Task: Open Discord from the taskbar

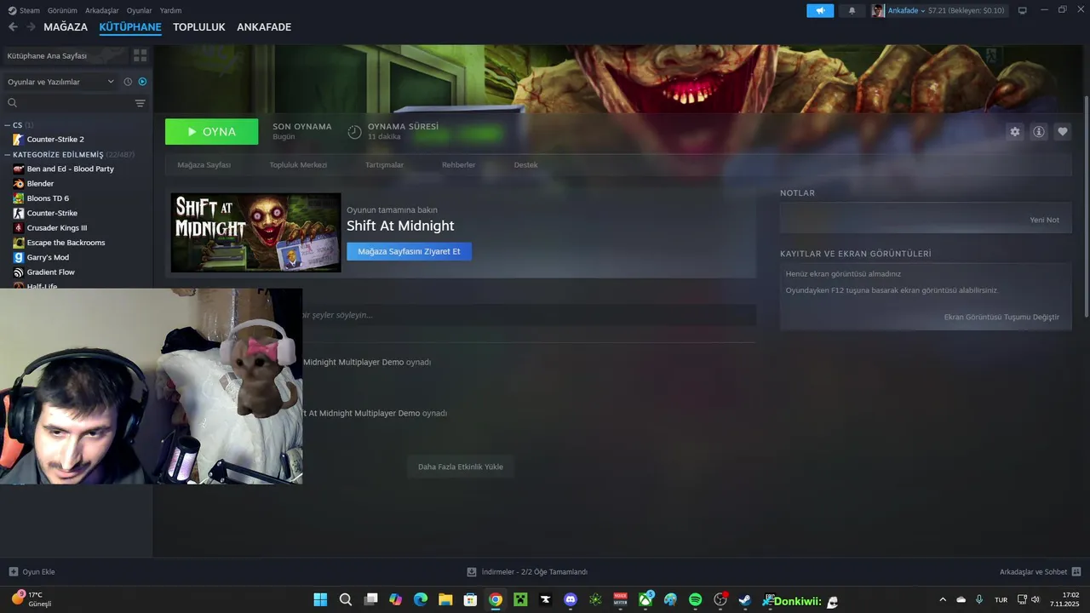Action: (571, 600)
